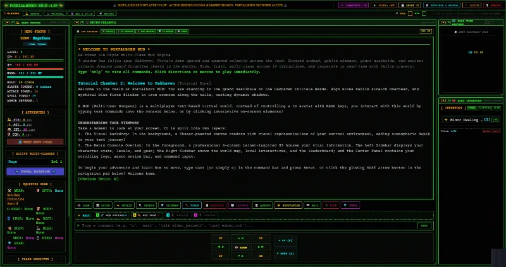
Task: Open the Lootbox action
Action: tap(239, 205)
